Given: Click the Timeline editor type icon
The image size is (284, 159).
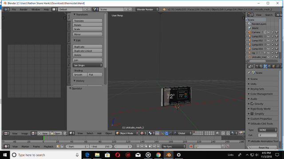Looking at the screenshot, I should 7,147.
